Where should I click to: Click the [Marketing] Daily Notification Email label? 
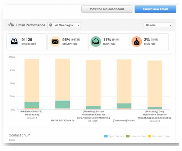pyautogui.click(x=155, y=115)
